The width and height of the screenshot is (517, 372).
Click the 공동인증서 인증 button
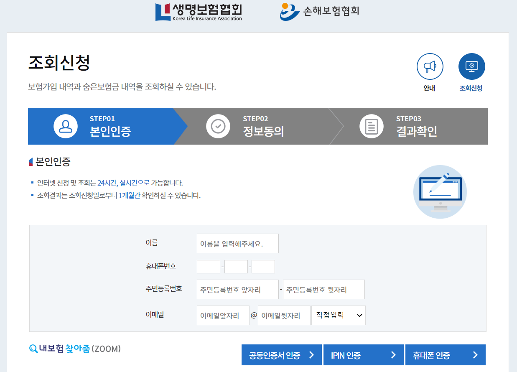tap(281, 354)
